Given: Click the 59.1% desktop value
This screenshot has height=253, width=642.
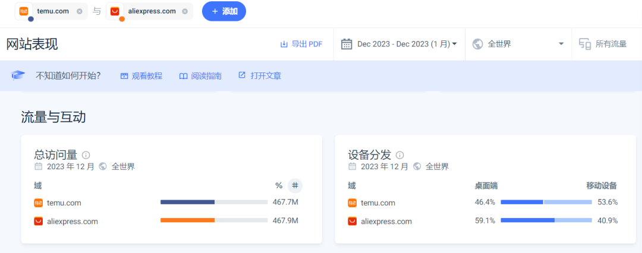Looking at the screenshot, I should point(485,221).
